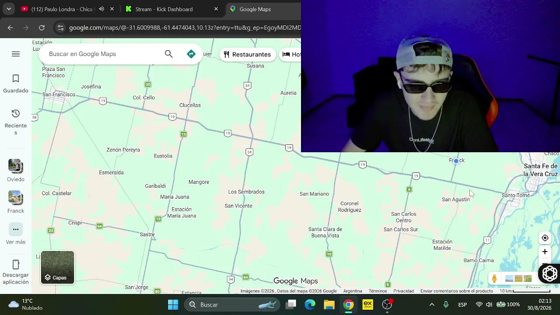Click the taskbar Buscar search box
The width and height of the screenshot is (560, 315).
(x=231, y=304)
